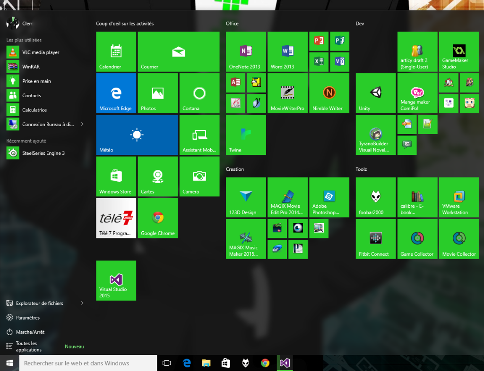The image size is (484, 371).
Task: Click the small yellow notepad tile
Action: [256, 83]
